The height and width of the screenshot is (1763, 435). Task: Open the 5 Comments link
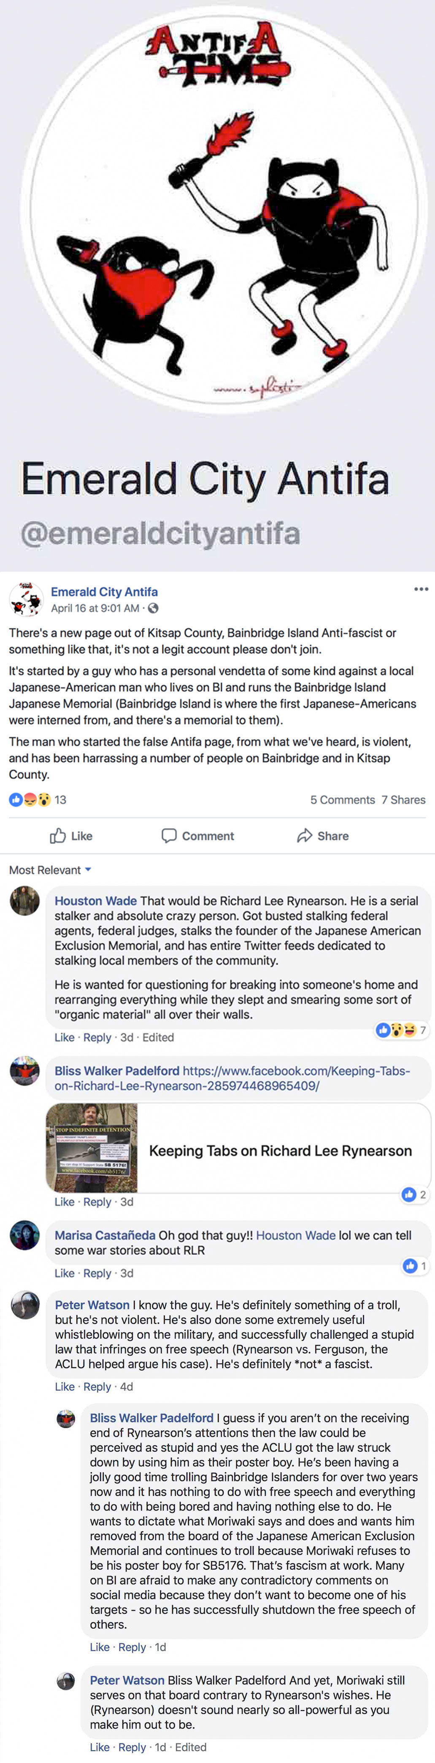coord(343,799)
